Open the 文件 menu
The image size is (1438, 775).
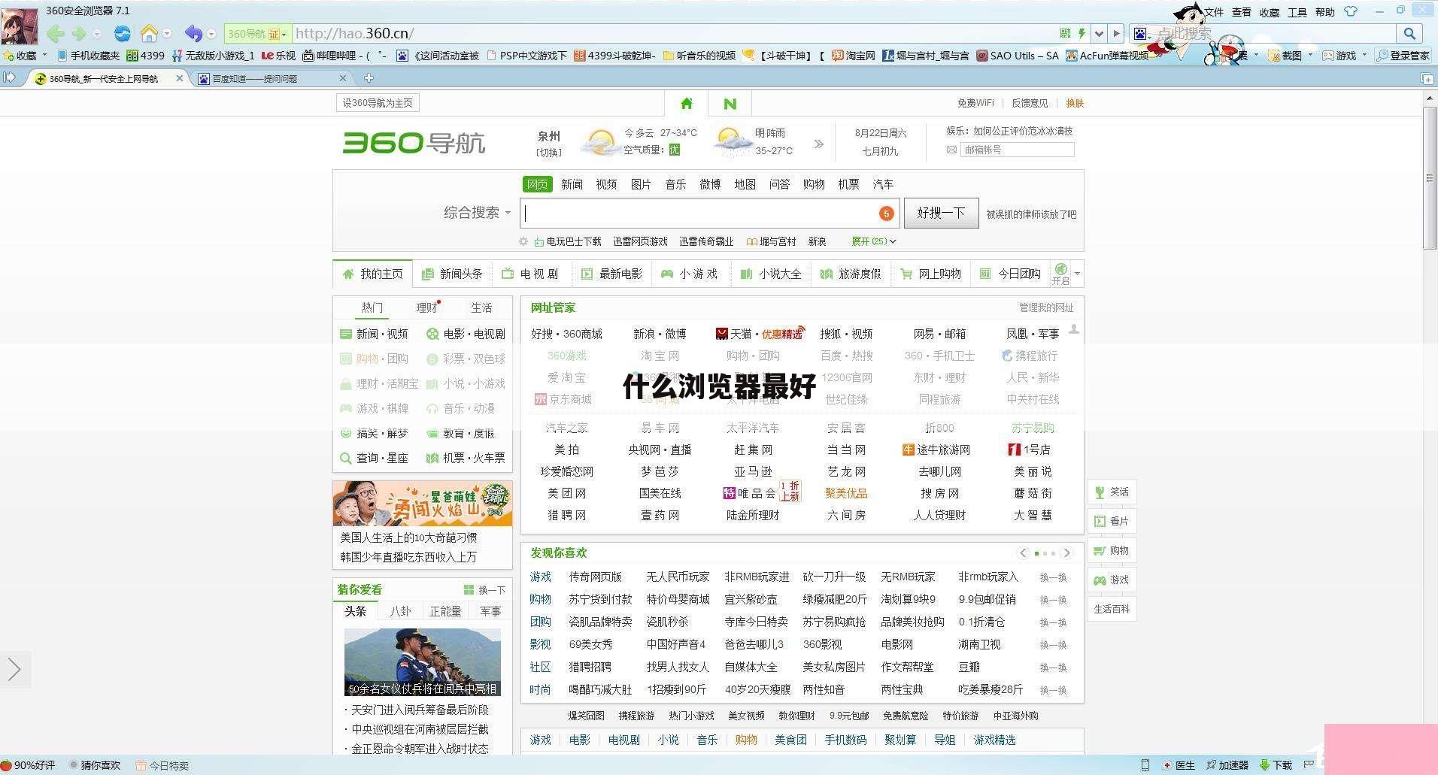point(1214,12)
